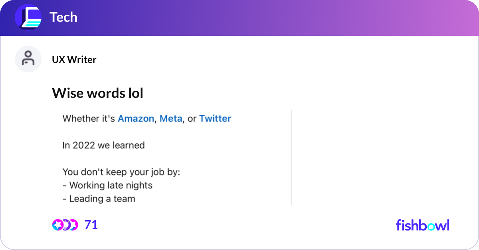The image size is (479, 250).
Task: Open the UX Writer author name
Action: 74,60
